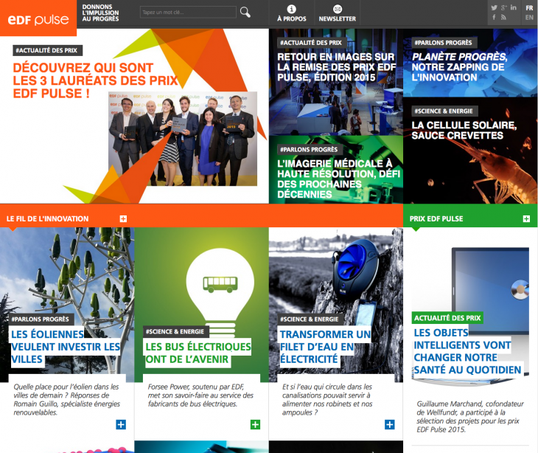Open the Newsletter envelope icon

click(338, 9)
